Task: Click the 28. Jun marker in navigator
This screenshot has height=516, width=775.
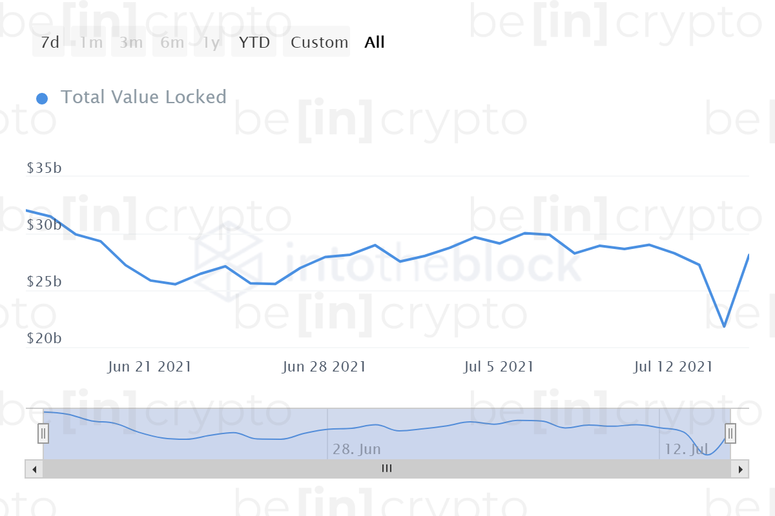Action: pos(356,449)
